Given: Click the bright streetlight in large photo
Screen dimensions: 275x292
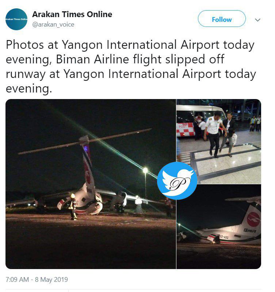Looking at the screenshot, I should click(145, 170).
